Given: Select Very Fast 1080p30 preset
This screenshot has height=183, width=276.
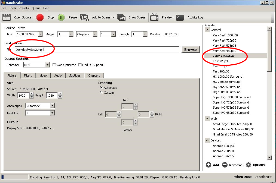Looking at the screenshot, I should pos(225,35).
